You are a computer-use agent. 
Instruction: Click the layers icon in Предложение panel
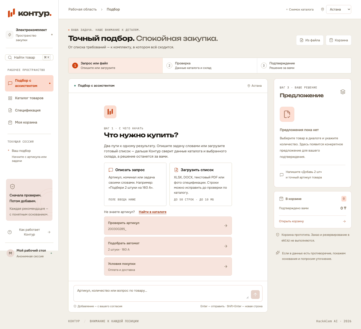(x=343, y=92)
